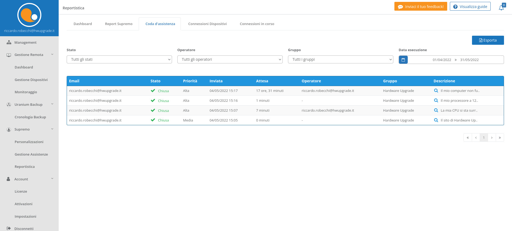
Task: Switch to the Report Supremo tab
Action: point(119,24)
